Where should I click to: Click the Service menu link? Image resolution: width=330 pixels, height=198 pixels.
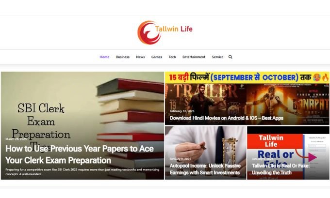217,57
